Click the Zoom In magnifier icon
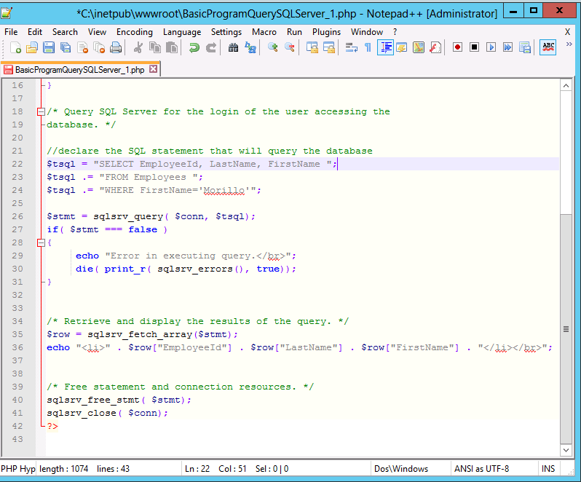The height and width of the screenshot is (482, 581). click(x=273, y=47)
